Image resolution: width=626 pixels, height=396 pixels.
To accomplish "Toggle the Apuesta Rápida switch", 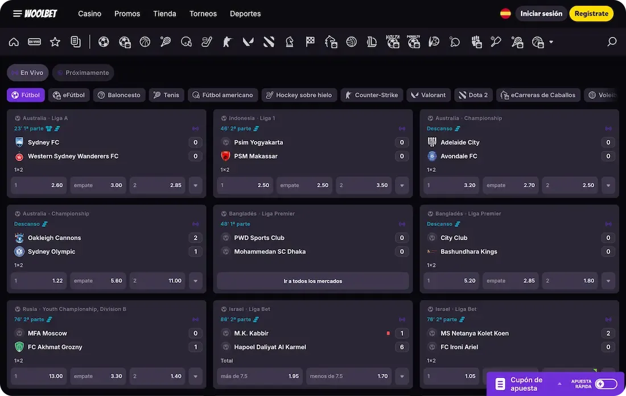I will (x=606, y=384).
